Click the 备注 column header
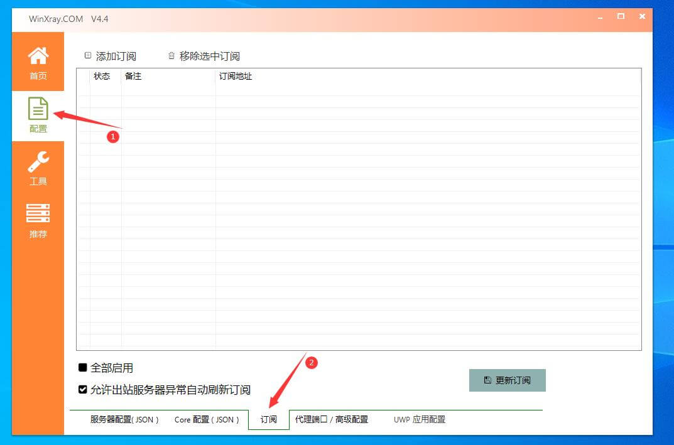Image resolution: width=674 pixels, height=445 pixels. pyautogui.click(x=133, y=76)
